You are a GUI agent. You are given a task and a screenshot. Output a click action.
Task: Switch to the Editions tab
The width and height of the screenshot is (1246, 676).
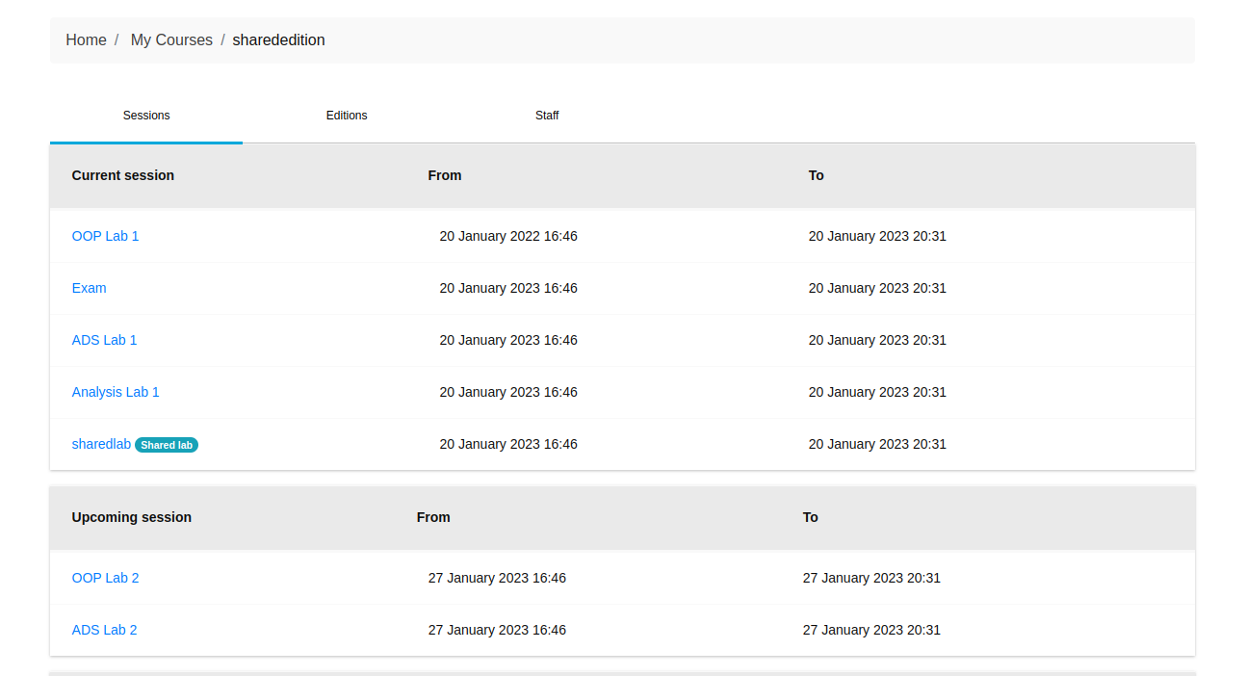click(347, 116)
